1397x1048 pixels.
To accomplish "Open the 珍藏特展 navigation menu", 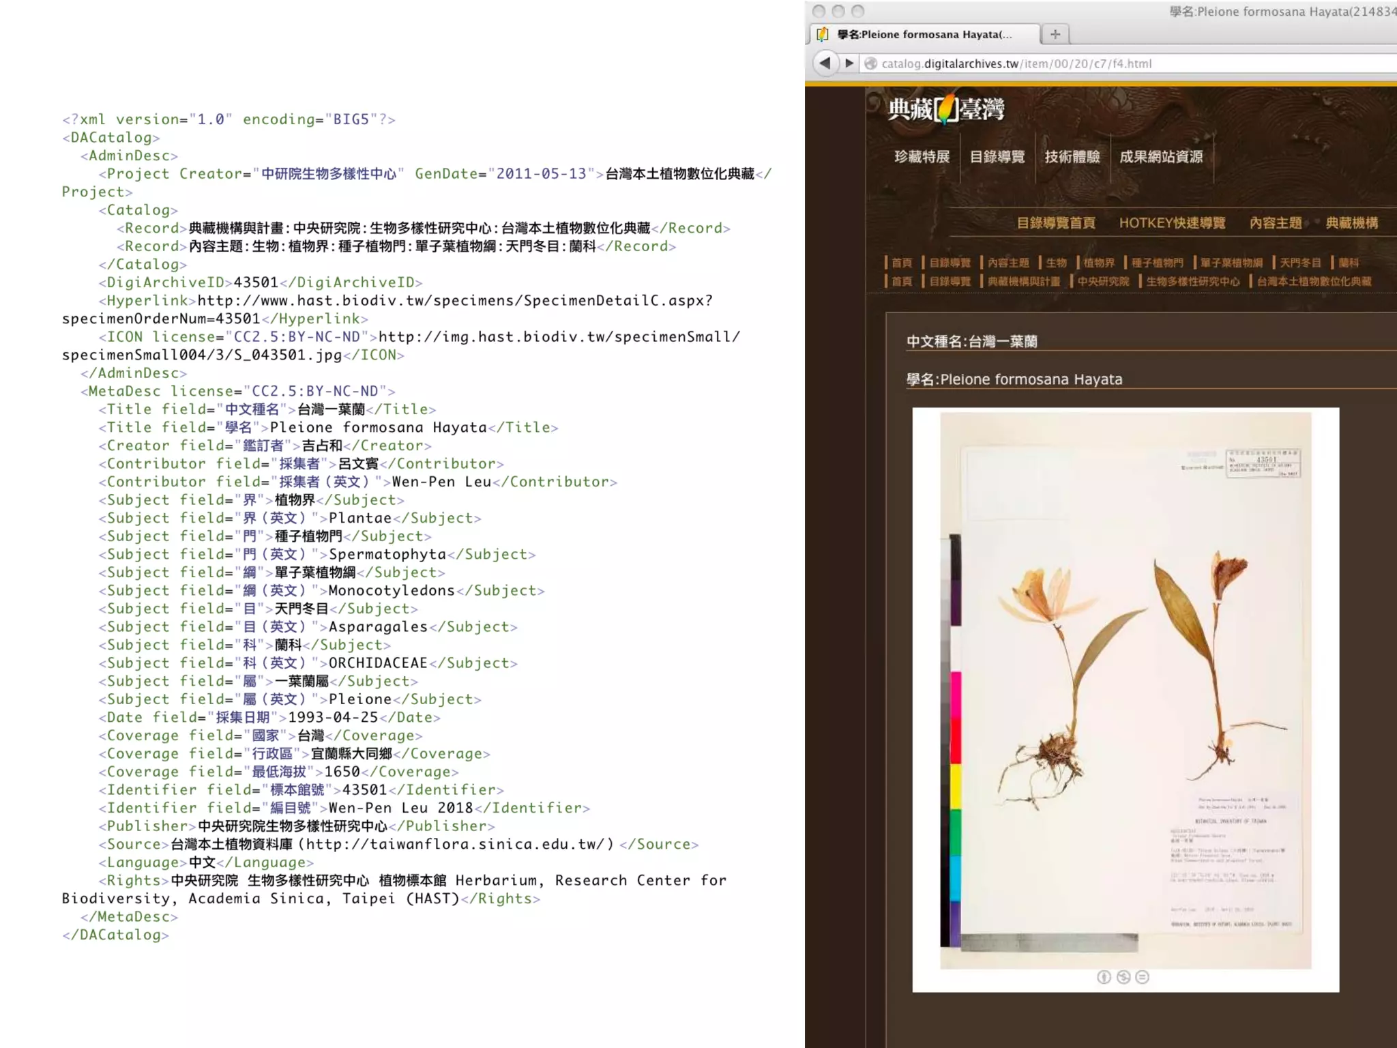I will pos(922,157).
